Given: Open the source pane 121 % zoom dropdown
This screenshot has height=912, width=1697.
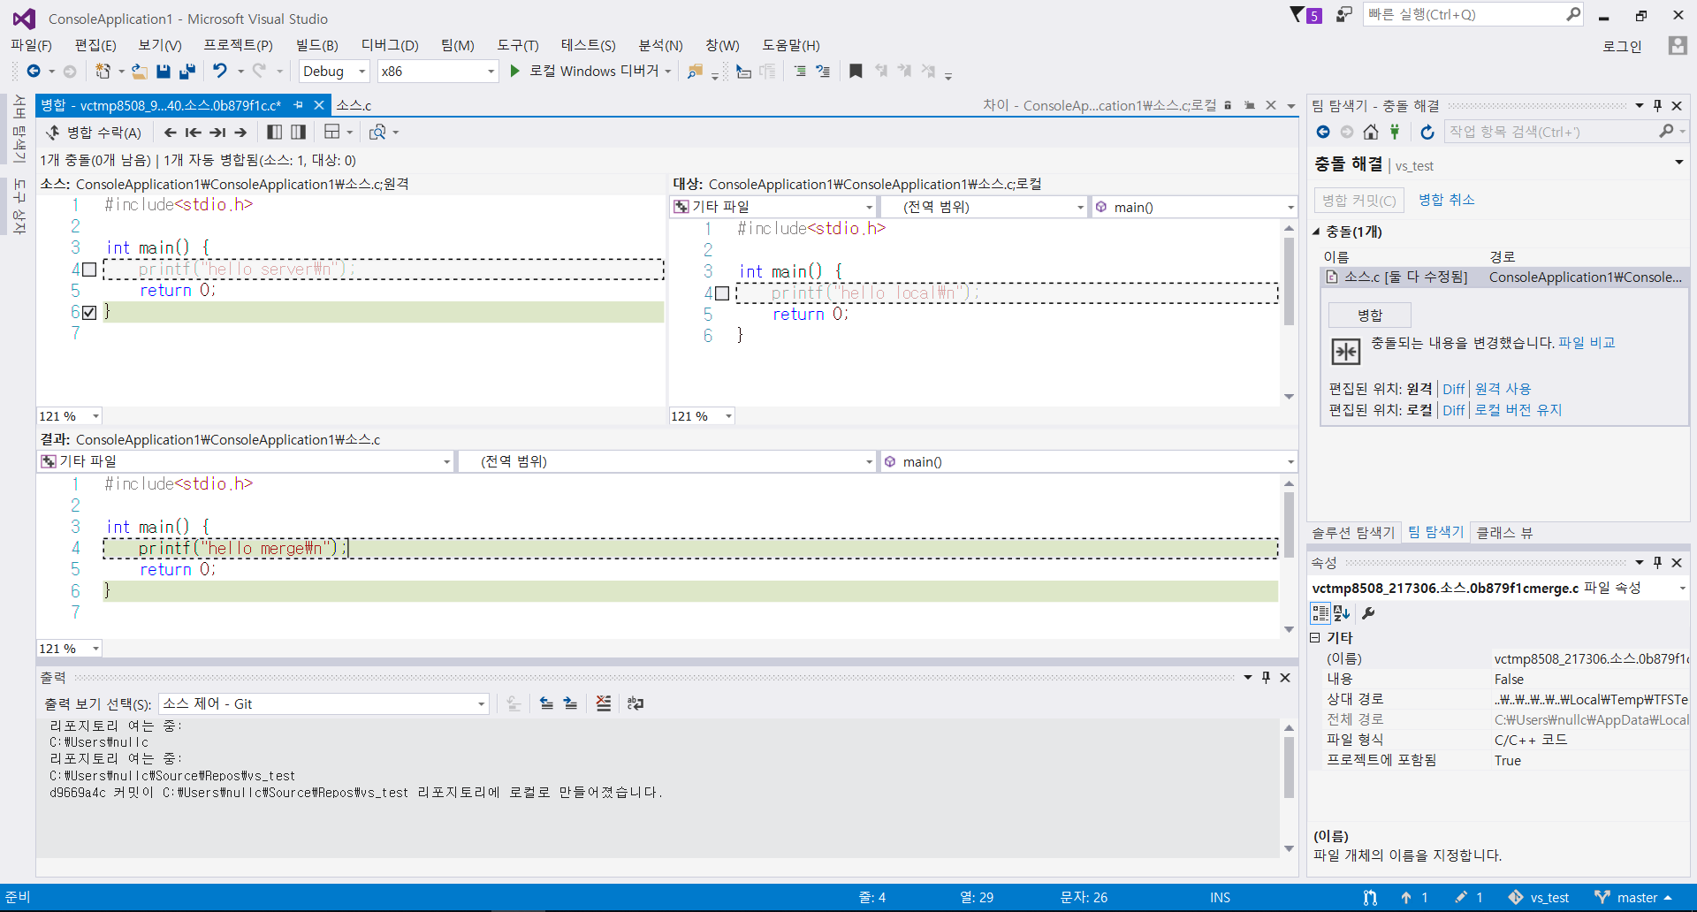Looking at the screenshot, I should click(70, 416).
